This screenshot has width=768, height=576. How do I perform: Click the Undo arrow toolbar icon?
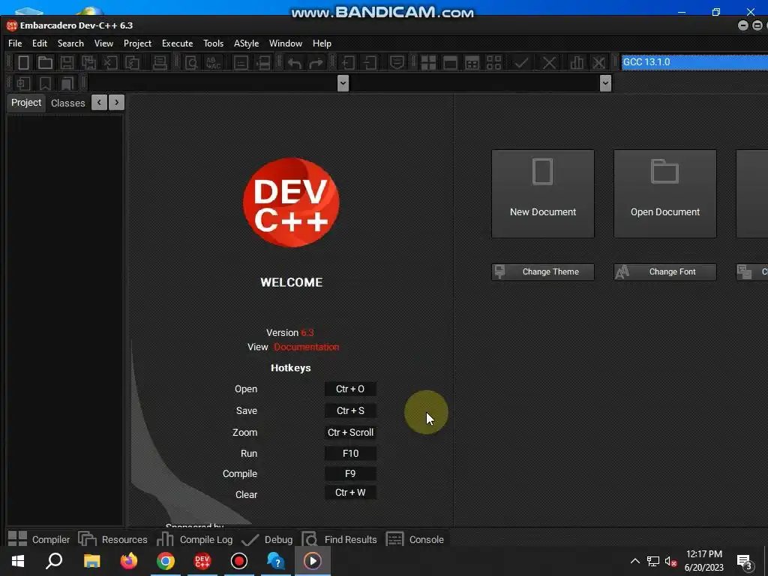tap(294, 62)
